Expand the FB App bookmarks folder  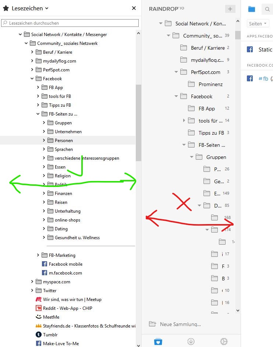pyautogui.click(x=38, y=88)
